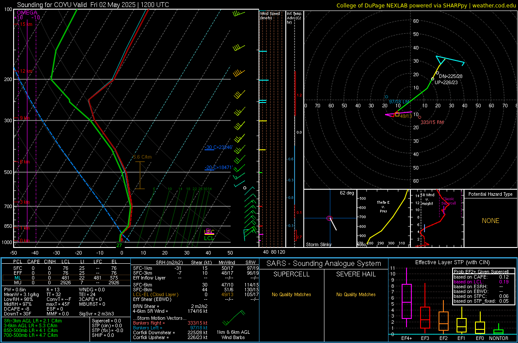Click the 9 km height marker
The height and width of the screenshot is (343, 518).
click(25, 118)
